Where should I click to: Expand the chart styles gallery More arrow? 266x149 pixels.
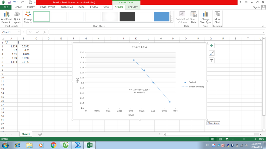coord(172,21)
